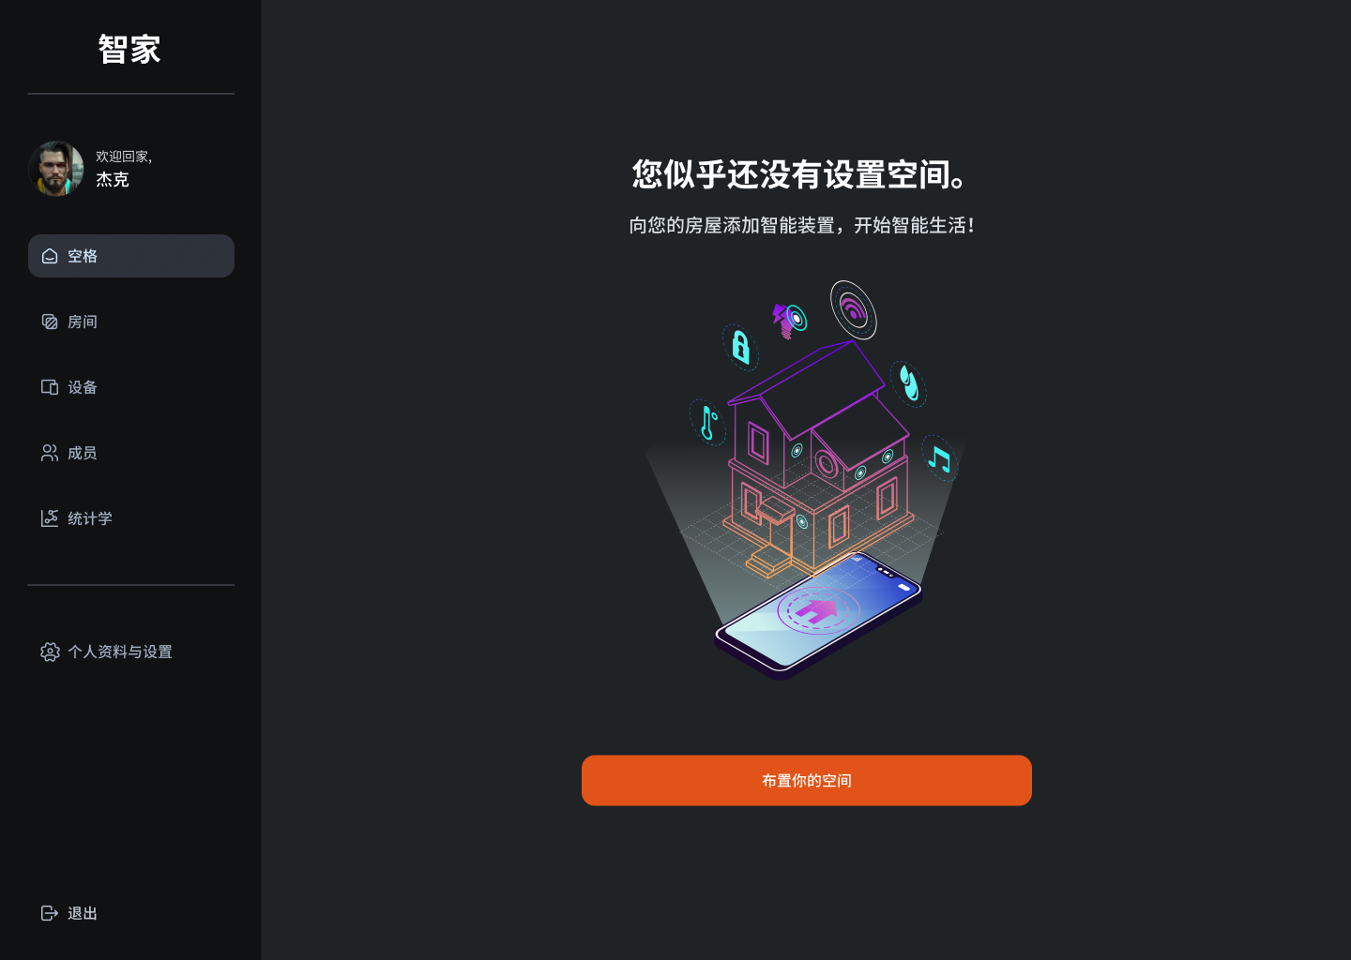
Task: Click the 智家 logo title
Action: click(x=130, y=50)
